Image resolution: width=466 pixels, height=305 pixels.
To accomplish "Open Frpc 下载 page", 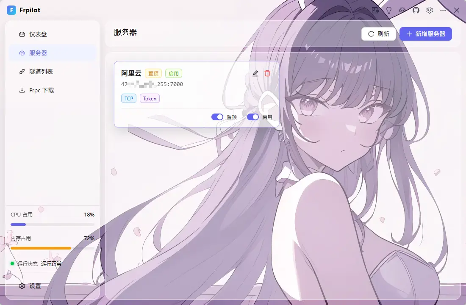I will coord(52,90).
